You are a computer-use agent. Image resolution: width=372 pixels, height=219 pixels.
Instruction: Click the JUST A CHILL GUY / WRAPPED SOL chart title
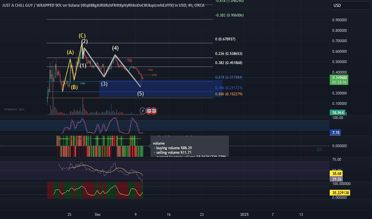(103, 5)
